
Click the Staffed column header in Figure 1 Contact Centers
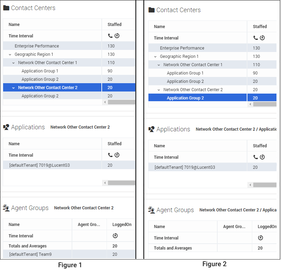click(x=115, y=25)
